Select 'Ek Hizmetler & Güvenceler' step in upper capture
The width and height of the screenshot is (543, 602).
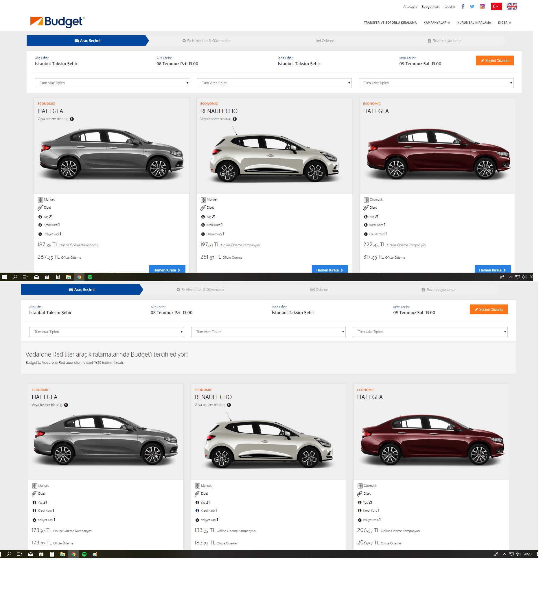(206, 41)
